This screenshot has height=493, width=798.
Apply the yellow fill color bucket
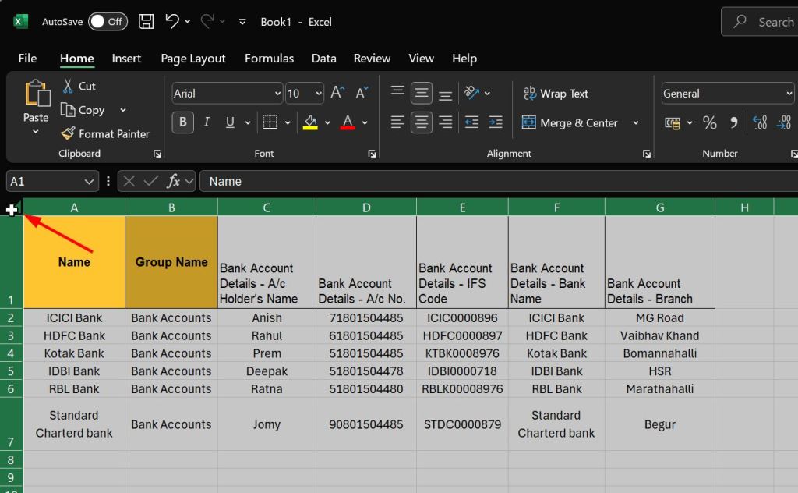click(x=310, y=122)
